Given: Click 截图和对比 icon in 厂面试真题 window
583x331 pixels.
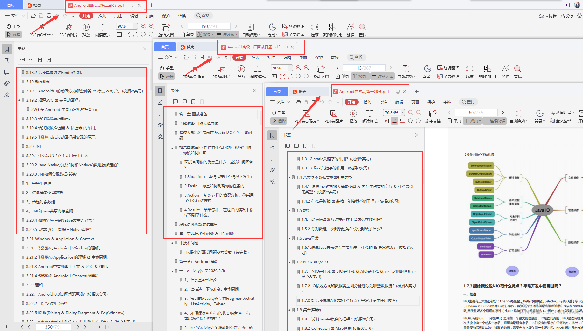Looking at the screenshot, I should pyautogui.click(x=487, y=69).
